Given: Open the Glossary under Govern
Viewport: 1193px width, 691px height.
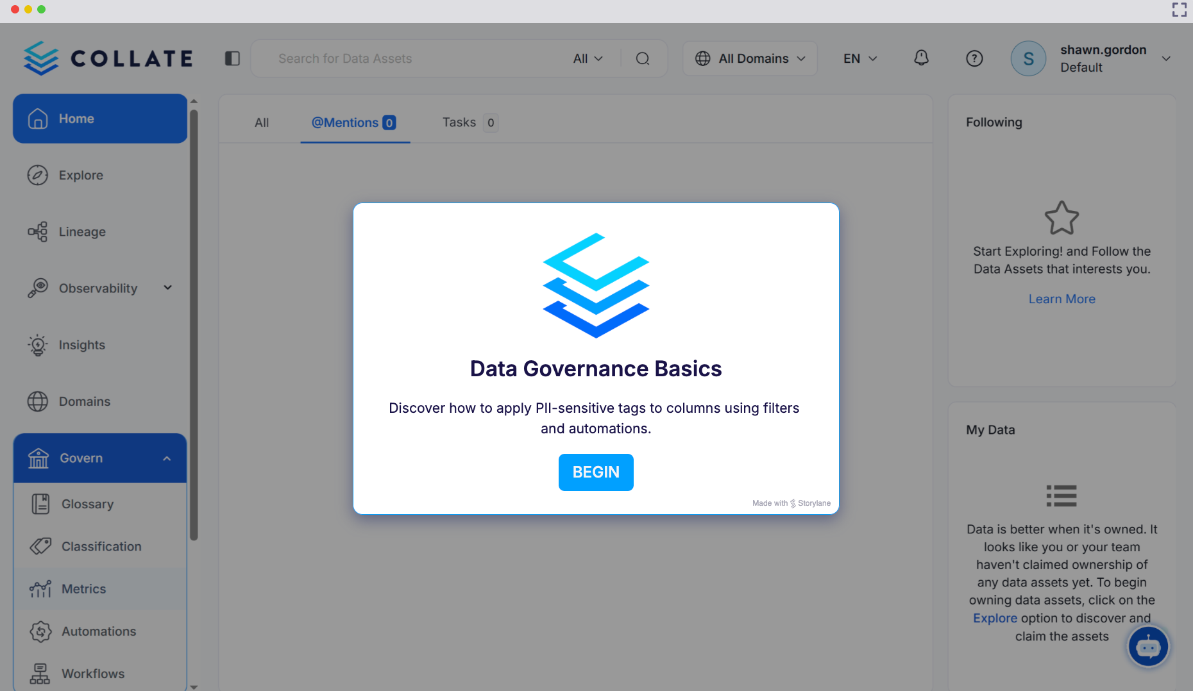Looking at the screenshot, I should coord(87,504).
